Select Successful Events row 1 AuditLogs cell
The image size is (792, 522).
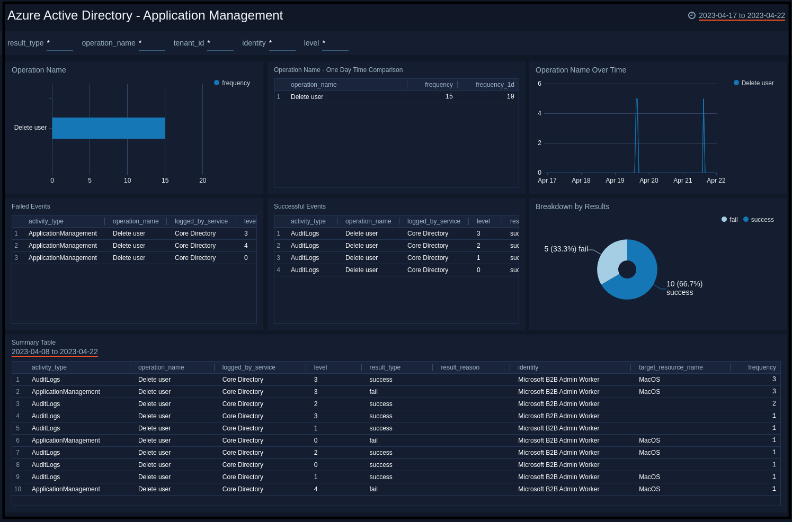(x=305, y=233)
